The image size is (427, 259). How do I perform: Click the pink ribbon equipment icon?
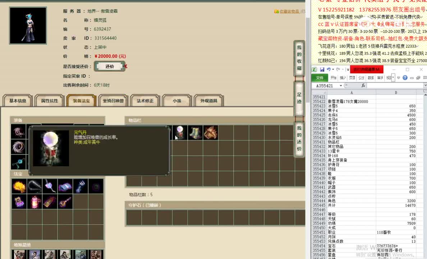tap(18, 132)
